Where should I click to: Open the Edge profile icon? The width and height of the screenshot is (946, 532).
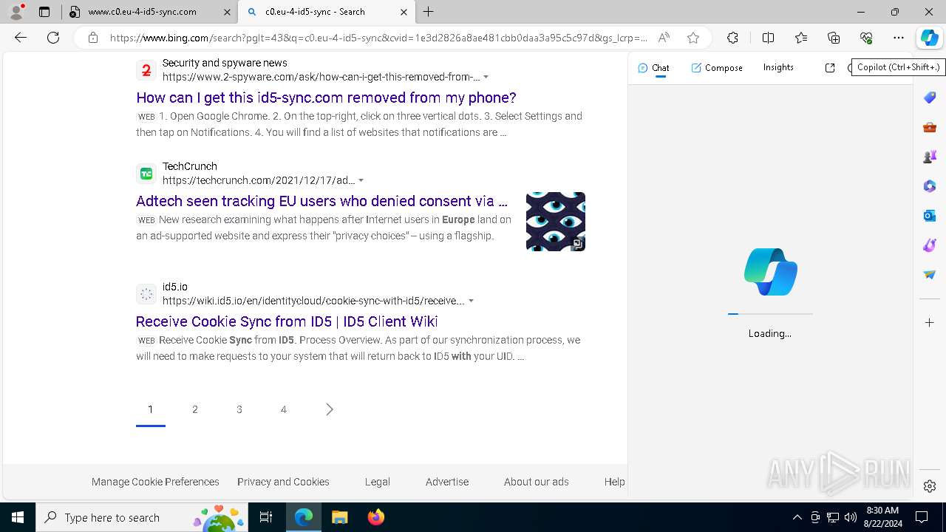(x=16, y=12)
